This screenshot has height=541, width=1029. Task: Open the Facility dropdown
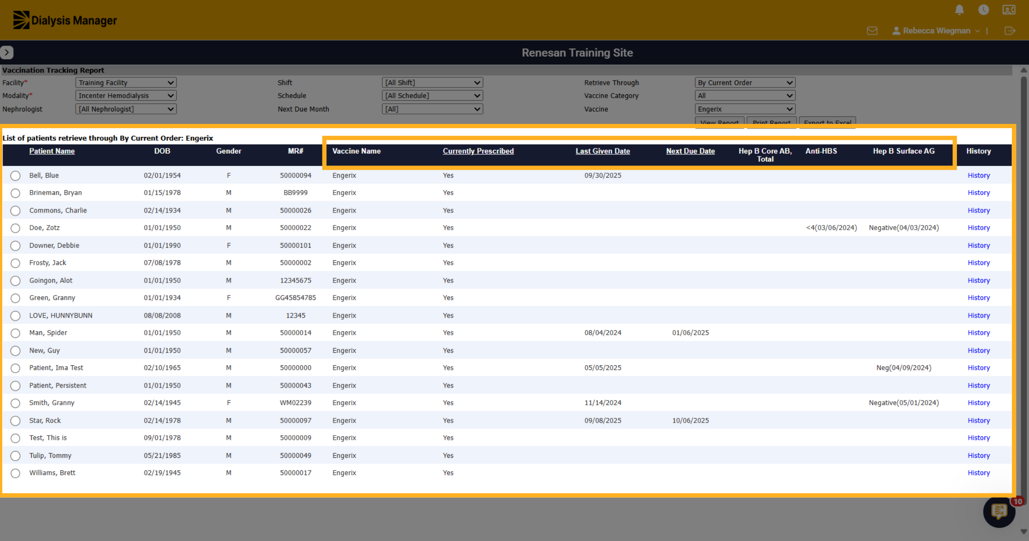126,83
